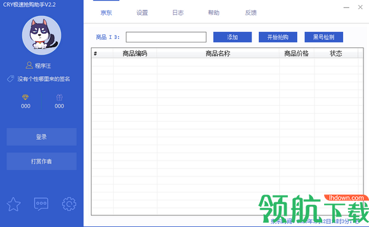The image size is (369, 227).
Task: Open the 帮助 tab
Action: (213, 13)
